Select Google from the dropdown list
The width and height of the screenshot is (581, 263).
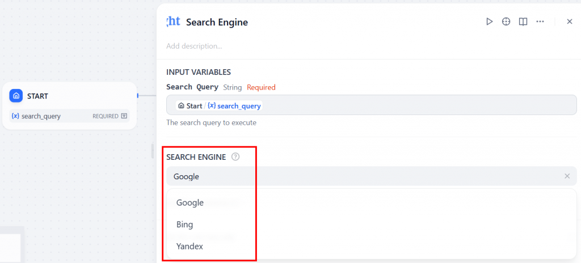pyautogui.click(x=190, y=202)
